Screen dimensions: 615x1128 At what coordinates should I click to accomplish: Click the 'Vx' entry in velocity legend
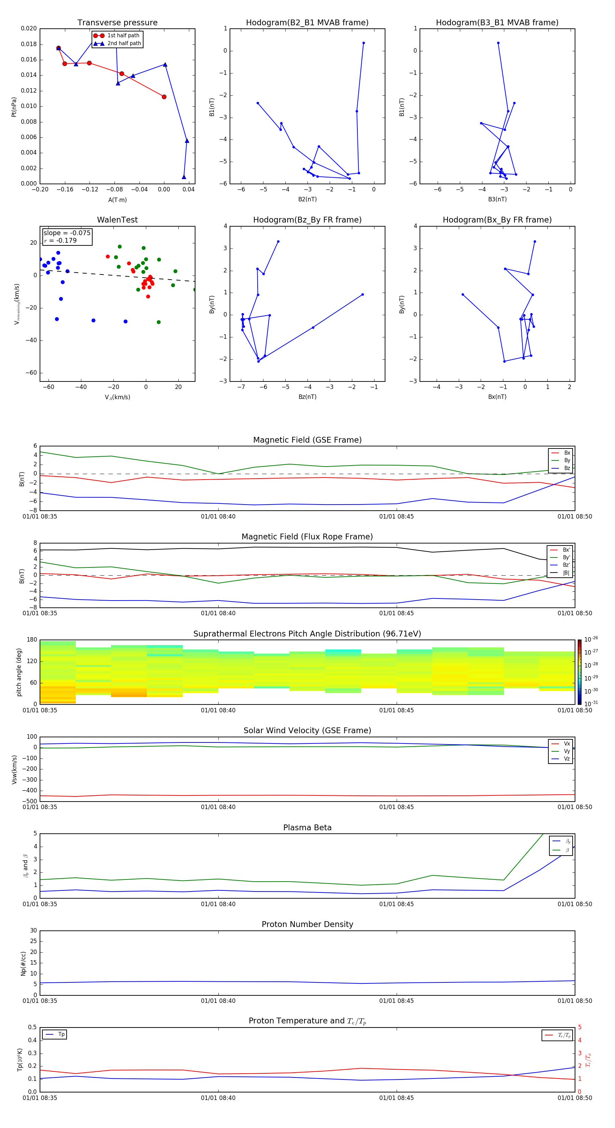[x=561, y=744]
